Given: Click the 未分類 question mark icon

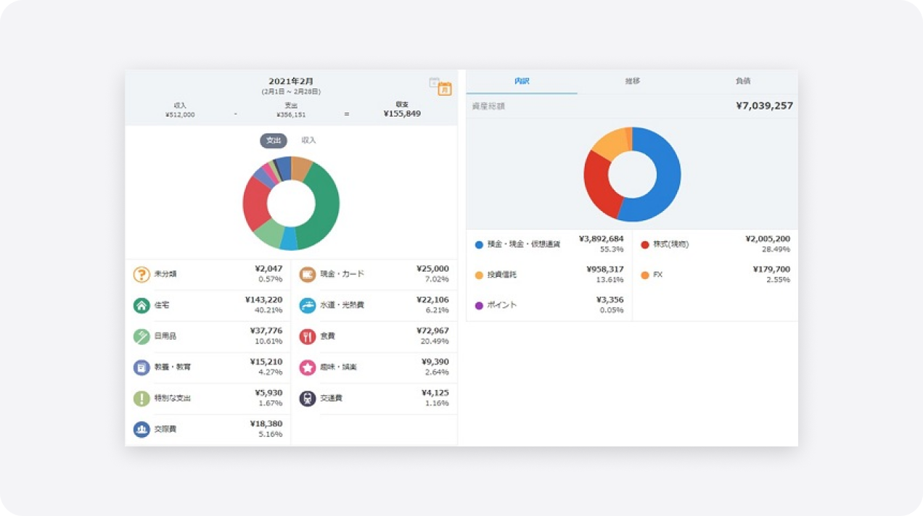Looking at the screenshot, I should click(x=141, y=275).
